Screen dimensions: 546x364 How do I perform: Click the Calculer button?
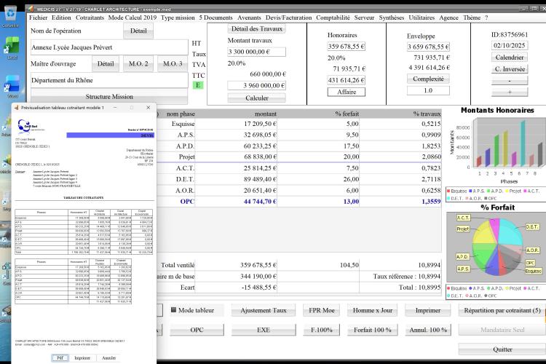click(257, 98)
